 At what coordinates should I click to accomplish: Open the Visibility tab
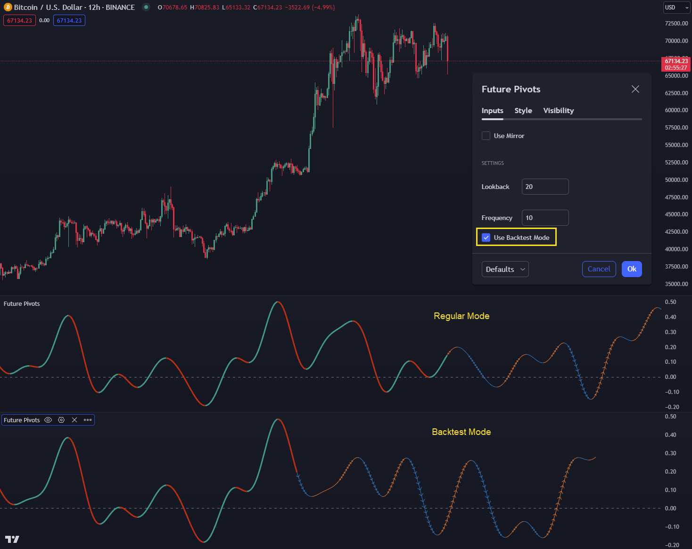[558, 110]
